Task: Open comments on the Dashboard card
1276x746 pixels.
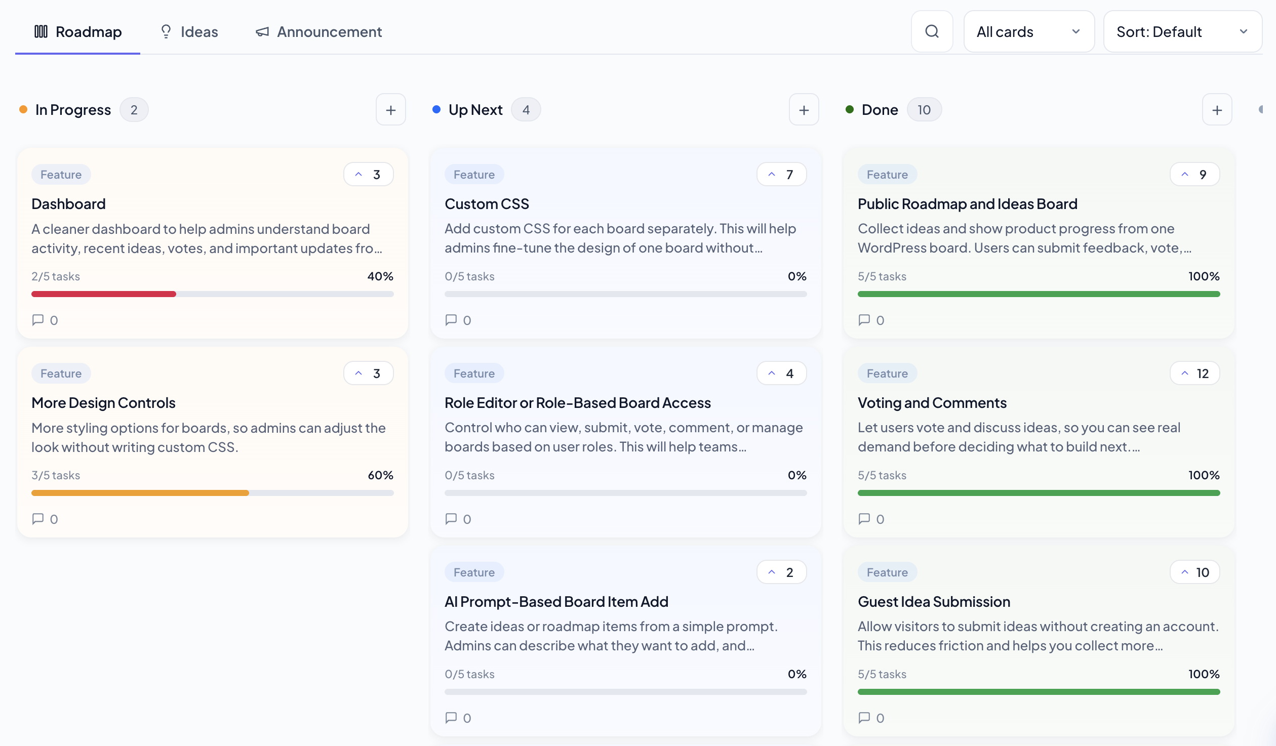Action: point(45,320)
